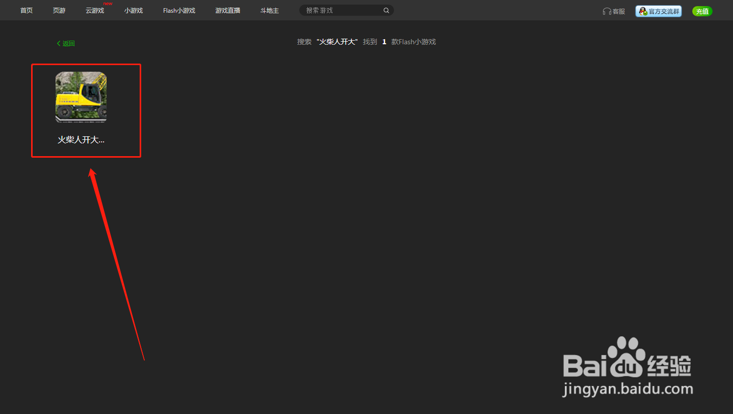The height and width of the screenshot is (414, 733).
Task: Click the green 充值 button
Action: [702, 11]
